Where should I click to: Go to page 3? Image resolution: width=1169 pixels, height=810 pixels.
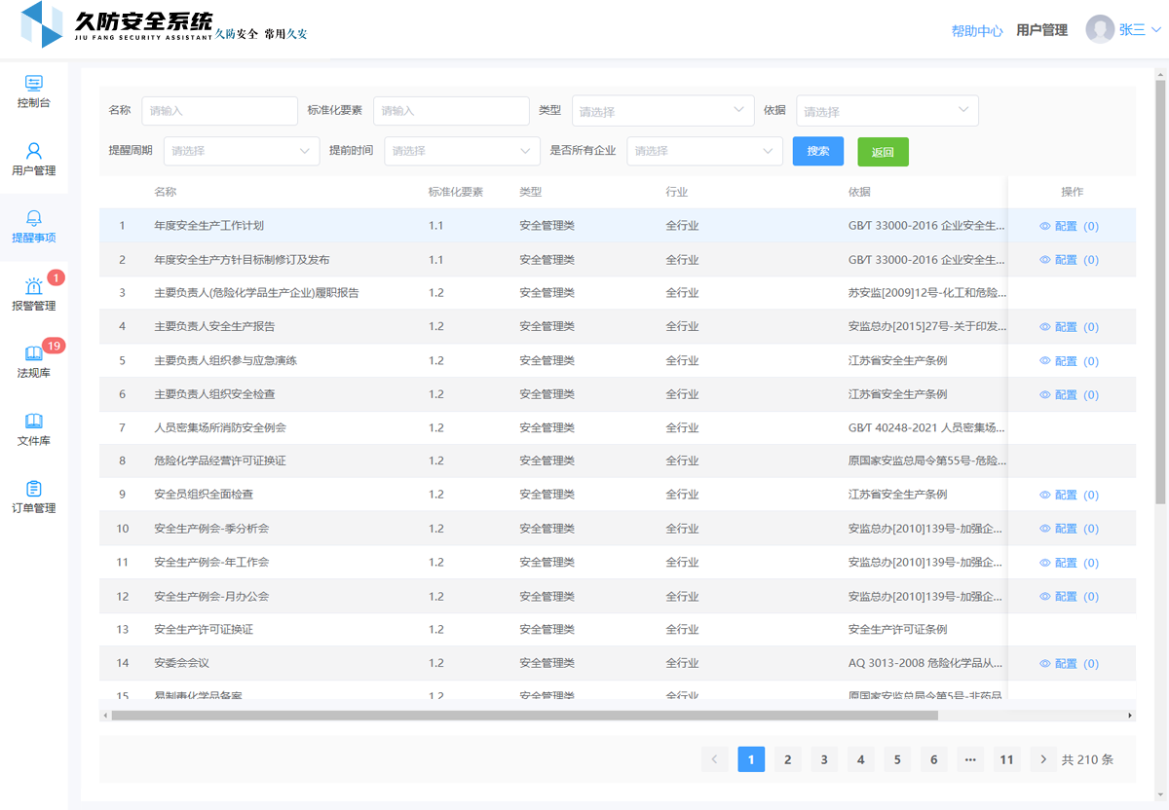tap(824, 759)
